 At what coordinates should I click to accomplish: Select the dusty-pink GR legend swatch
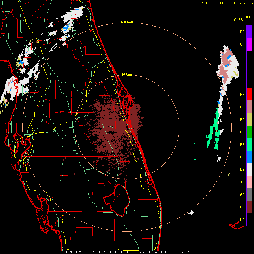point(249,107)
